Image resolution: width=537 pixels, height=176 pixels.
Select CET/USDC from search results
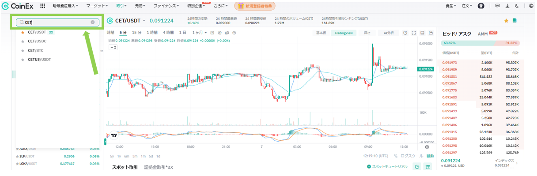[37, 41]
